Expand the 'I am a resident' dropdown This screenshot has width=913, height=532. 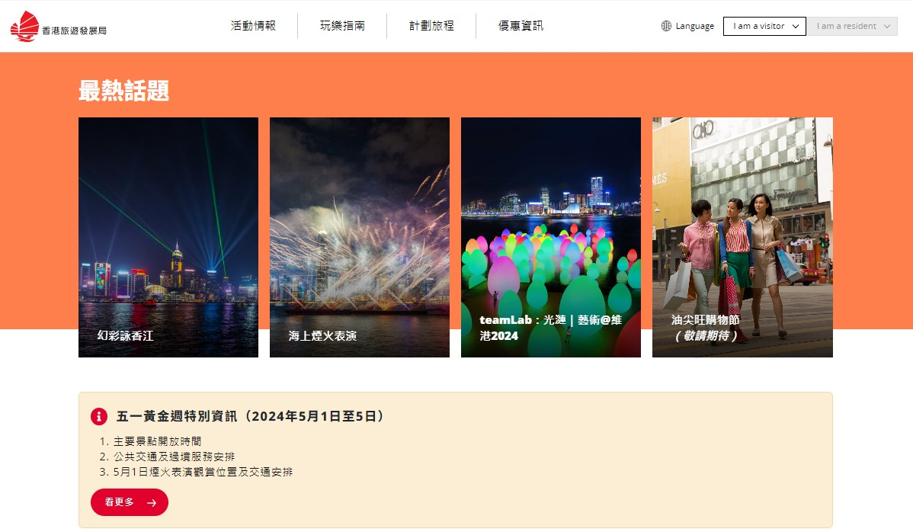(852, 26)
